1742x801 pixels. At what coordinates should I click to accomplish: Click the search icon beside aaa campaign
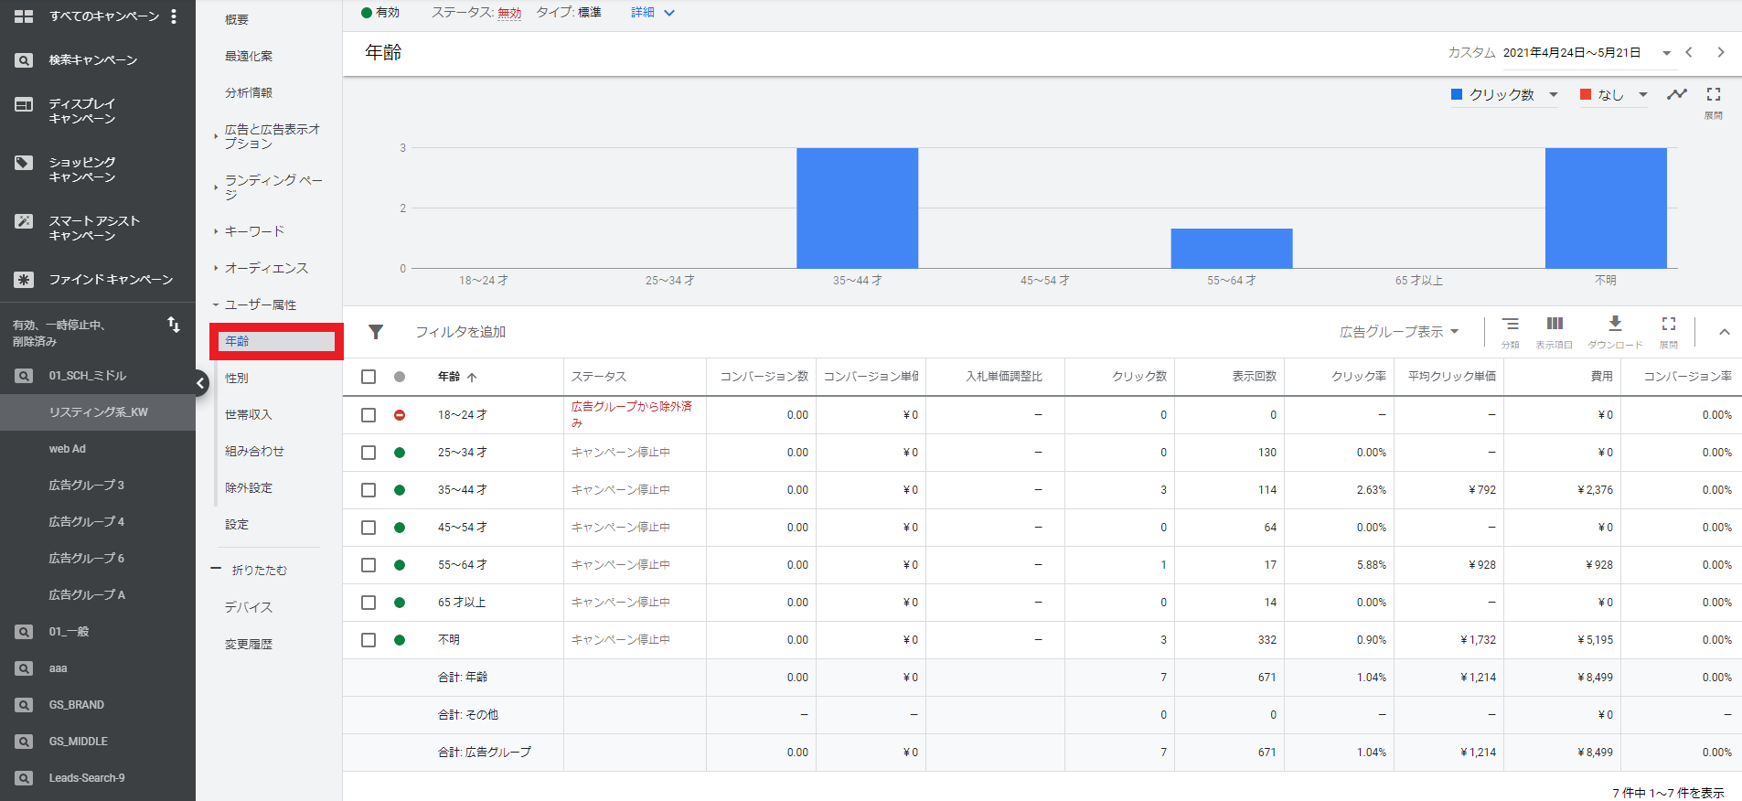[x=24, y=668]
